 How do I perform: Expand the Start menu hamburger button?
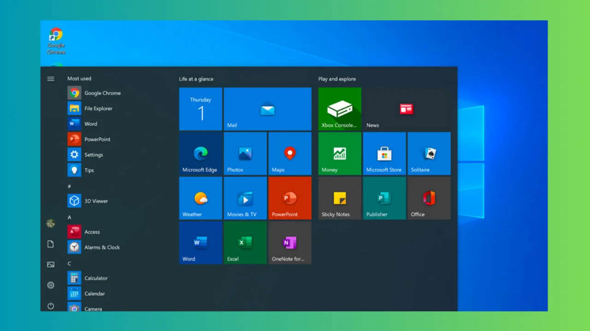(51, 79)
